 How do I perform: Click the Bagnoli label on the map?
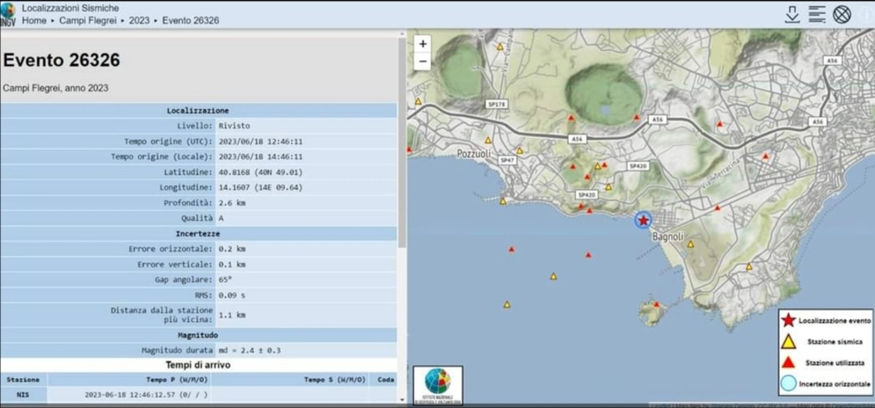[x=667, y=237]
